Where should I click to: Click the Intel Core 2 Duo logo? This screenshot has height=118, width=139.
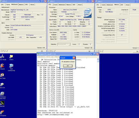point(87,13)
